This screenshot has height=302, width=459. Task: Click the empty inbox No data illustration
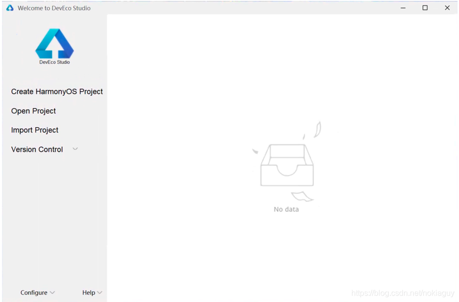tap(287, 162)
